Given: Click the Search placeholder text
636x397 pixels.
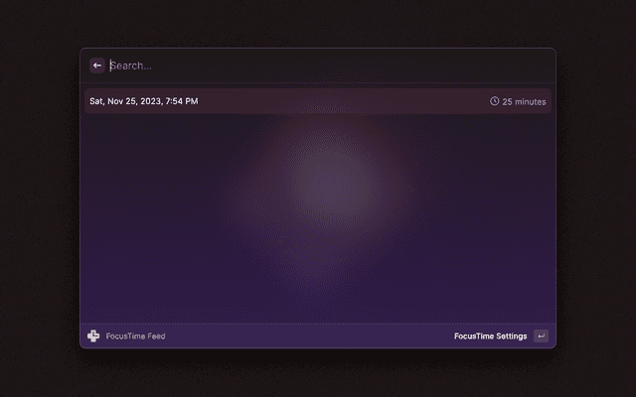Looking at the screenshot, I should click(131, 66).
